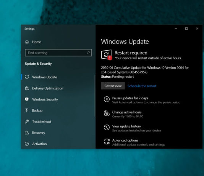Click the Status: Pending restart text
Viewport: 204px width, 176px height.
pyautogui.click(x=117, y=77)
